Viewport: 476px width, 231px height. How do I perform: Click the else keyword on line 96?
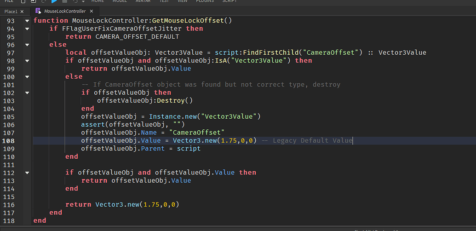click(58, 45)
